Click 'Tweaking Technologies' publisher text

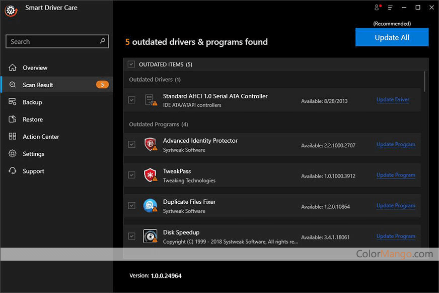coord(189,181)
